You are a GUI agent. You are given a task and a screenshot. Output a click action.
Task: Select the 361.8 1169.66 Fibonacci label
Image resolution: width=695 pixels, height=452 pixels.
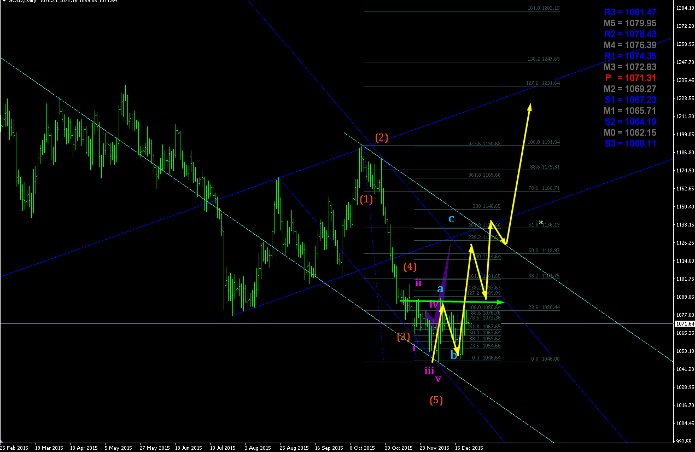pyautogui.click(x=484, y=175)
